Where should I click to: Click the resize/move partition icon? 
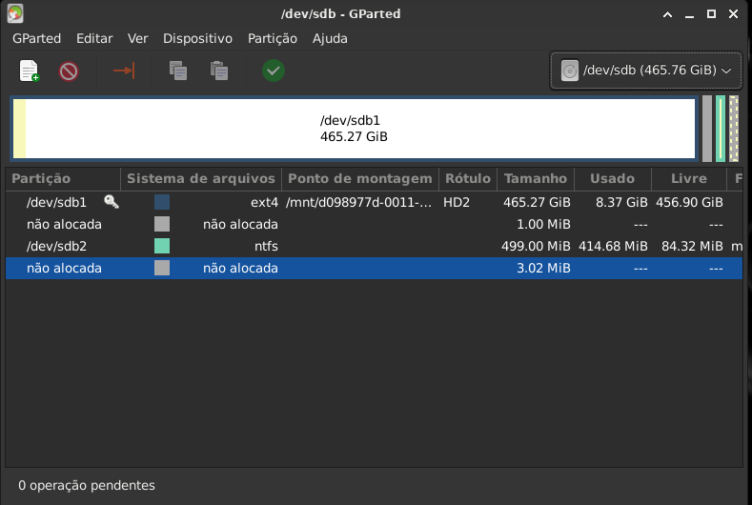click(124, 71)
